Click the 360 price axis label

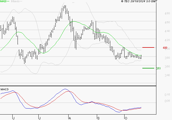tap(167, 67)
